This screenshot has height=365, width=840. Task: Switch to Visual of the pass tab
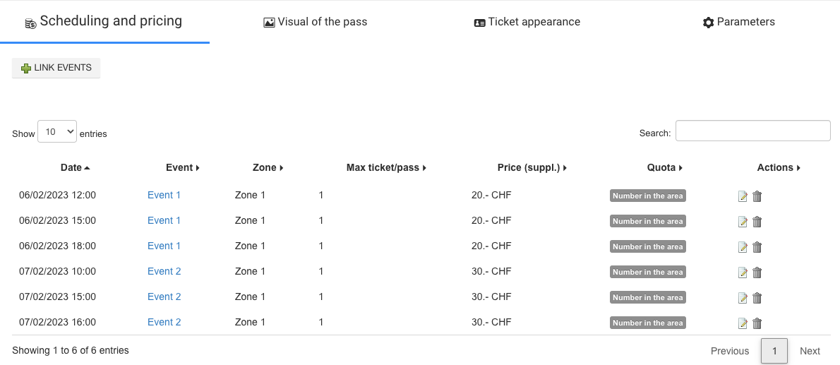[x=315, y=22]
